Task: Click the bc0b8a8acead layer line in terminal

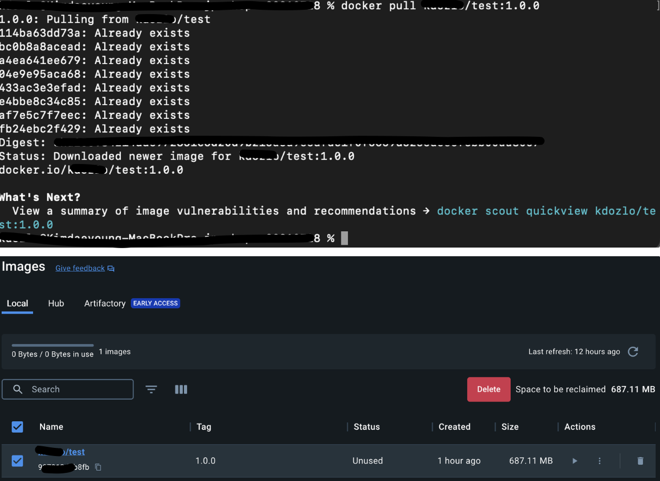Action: 95,47
